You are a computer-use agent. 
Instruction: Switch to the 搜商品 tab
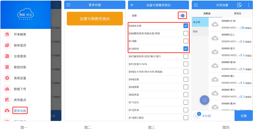pos(237,13)
